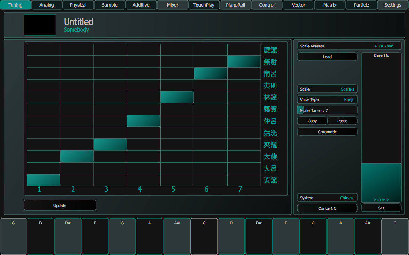Screen dimensions: 409x255
Task: Click Update to apply tuning changes
Action: (60, 205)
